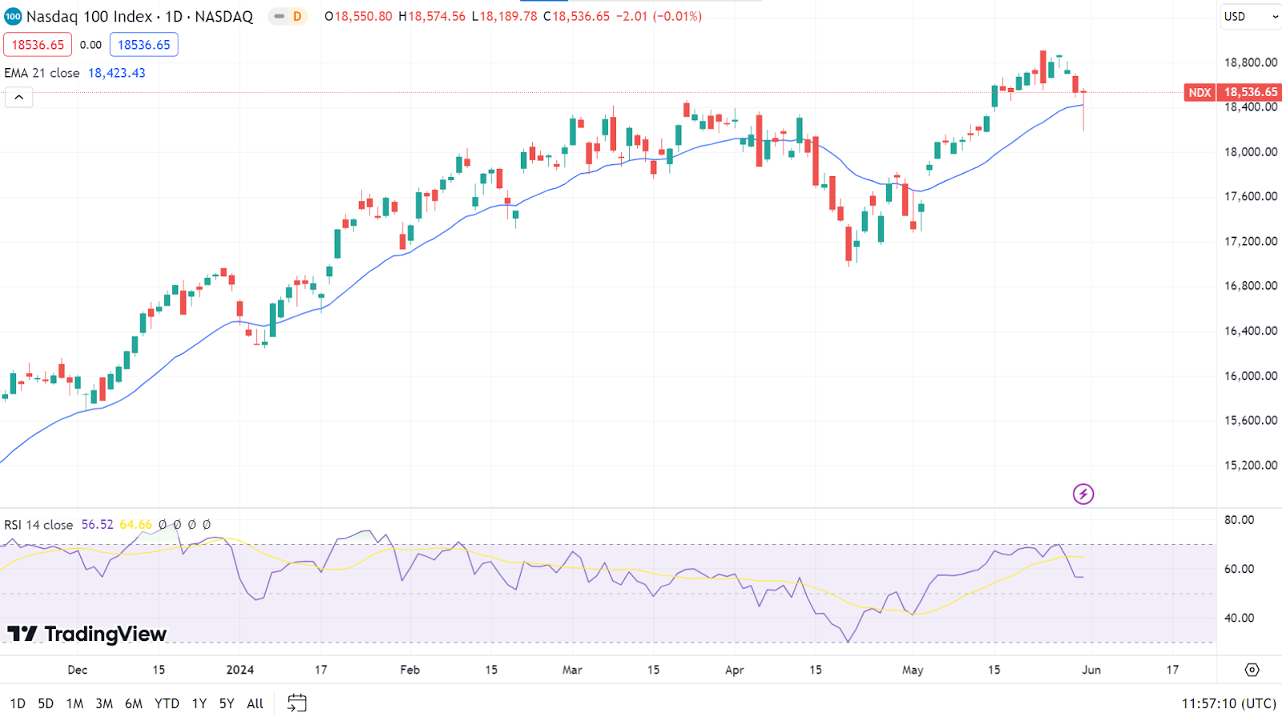Click the 16,000.00 price axis label

click(x=1251, y=376)
